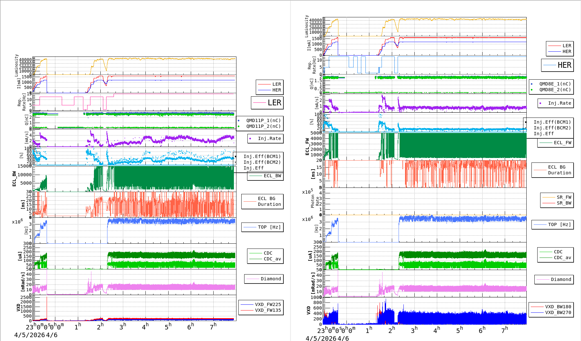Click the ECL_BW y-axis title

click(14, 179)
